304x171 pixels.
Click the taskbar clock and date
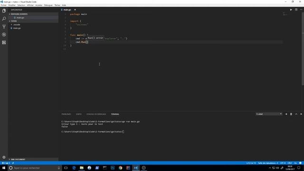[290, 168]
